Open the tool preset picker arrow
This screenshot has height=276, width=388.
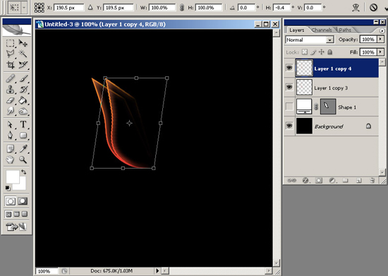click(24, 8)
